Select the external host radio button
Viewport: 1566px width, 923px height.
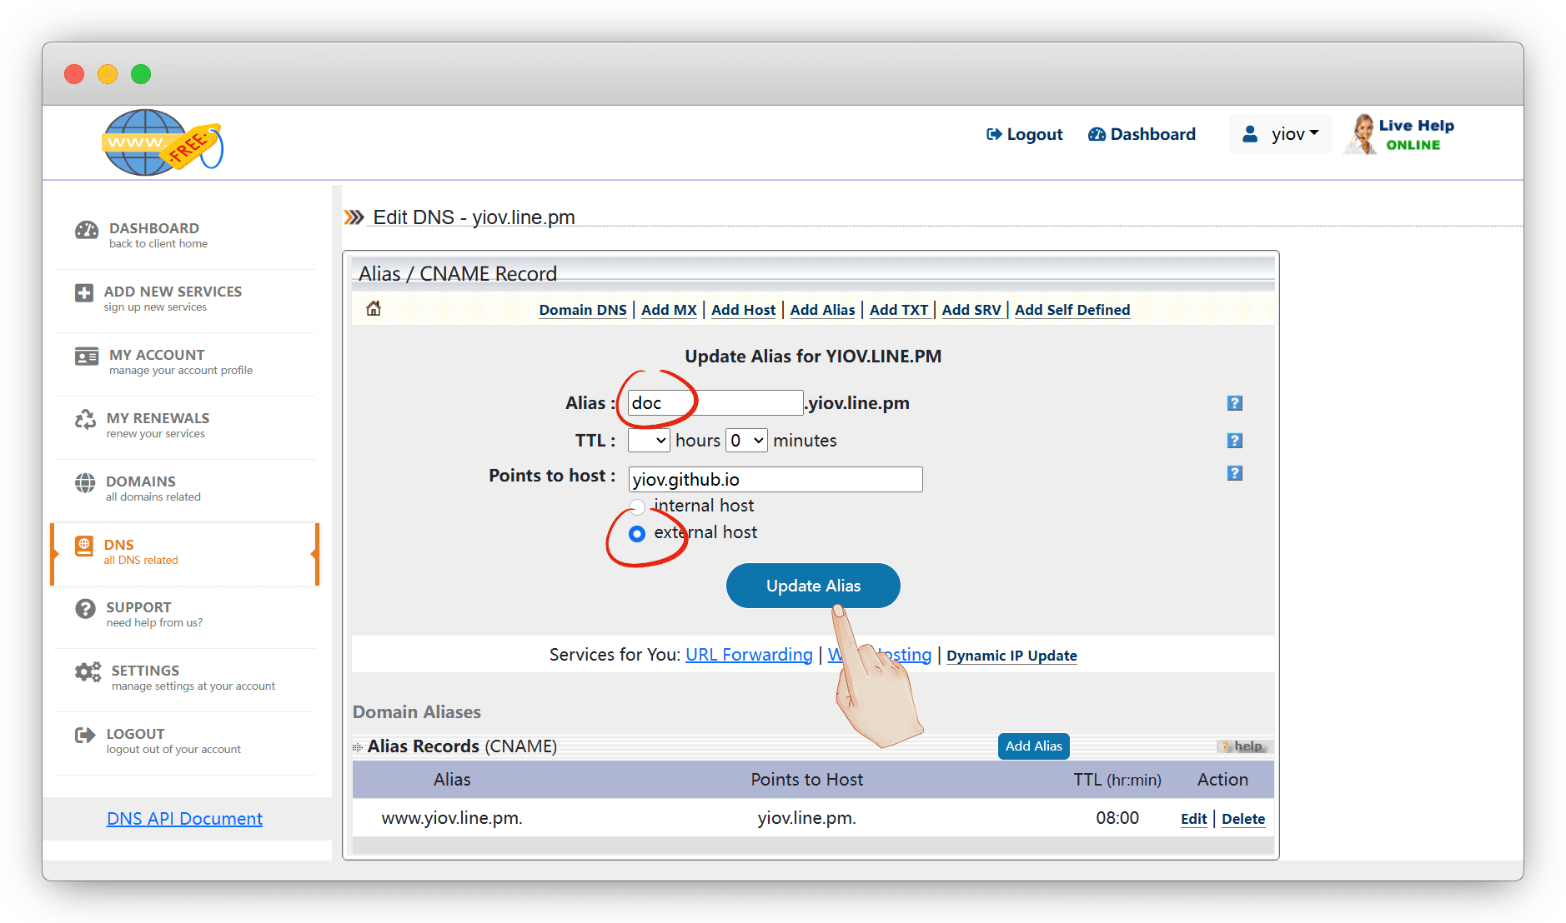pyautogui.click(x=637, y=534)
